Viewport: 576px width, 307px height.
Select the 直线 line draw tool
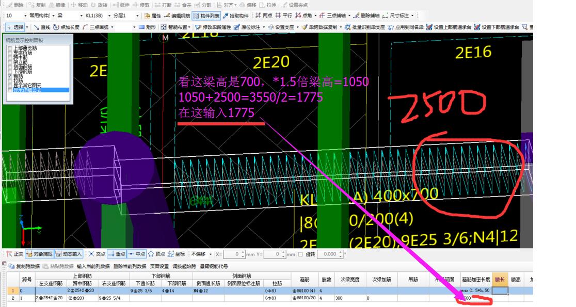(42, 27)
